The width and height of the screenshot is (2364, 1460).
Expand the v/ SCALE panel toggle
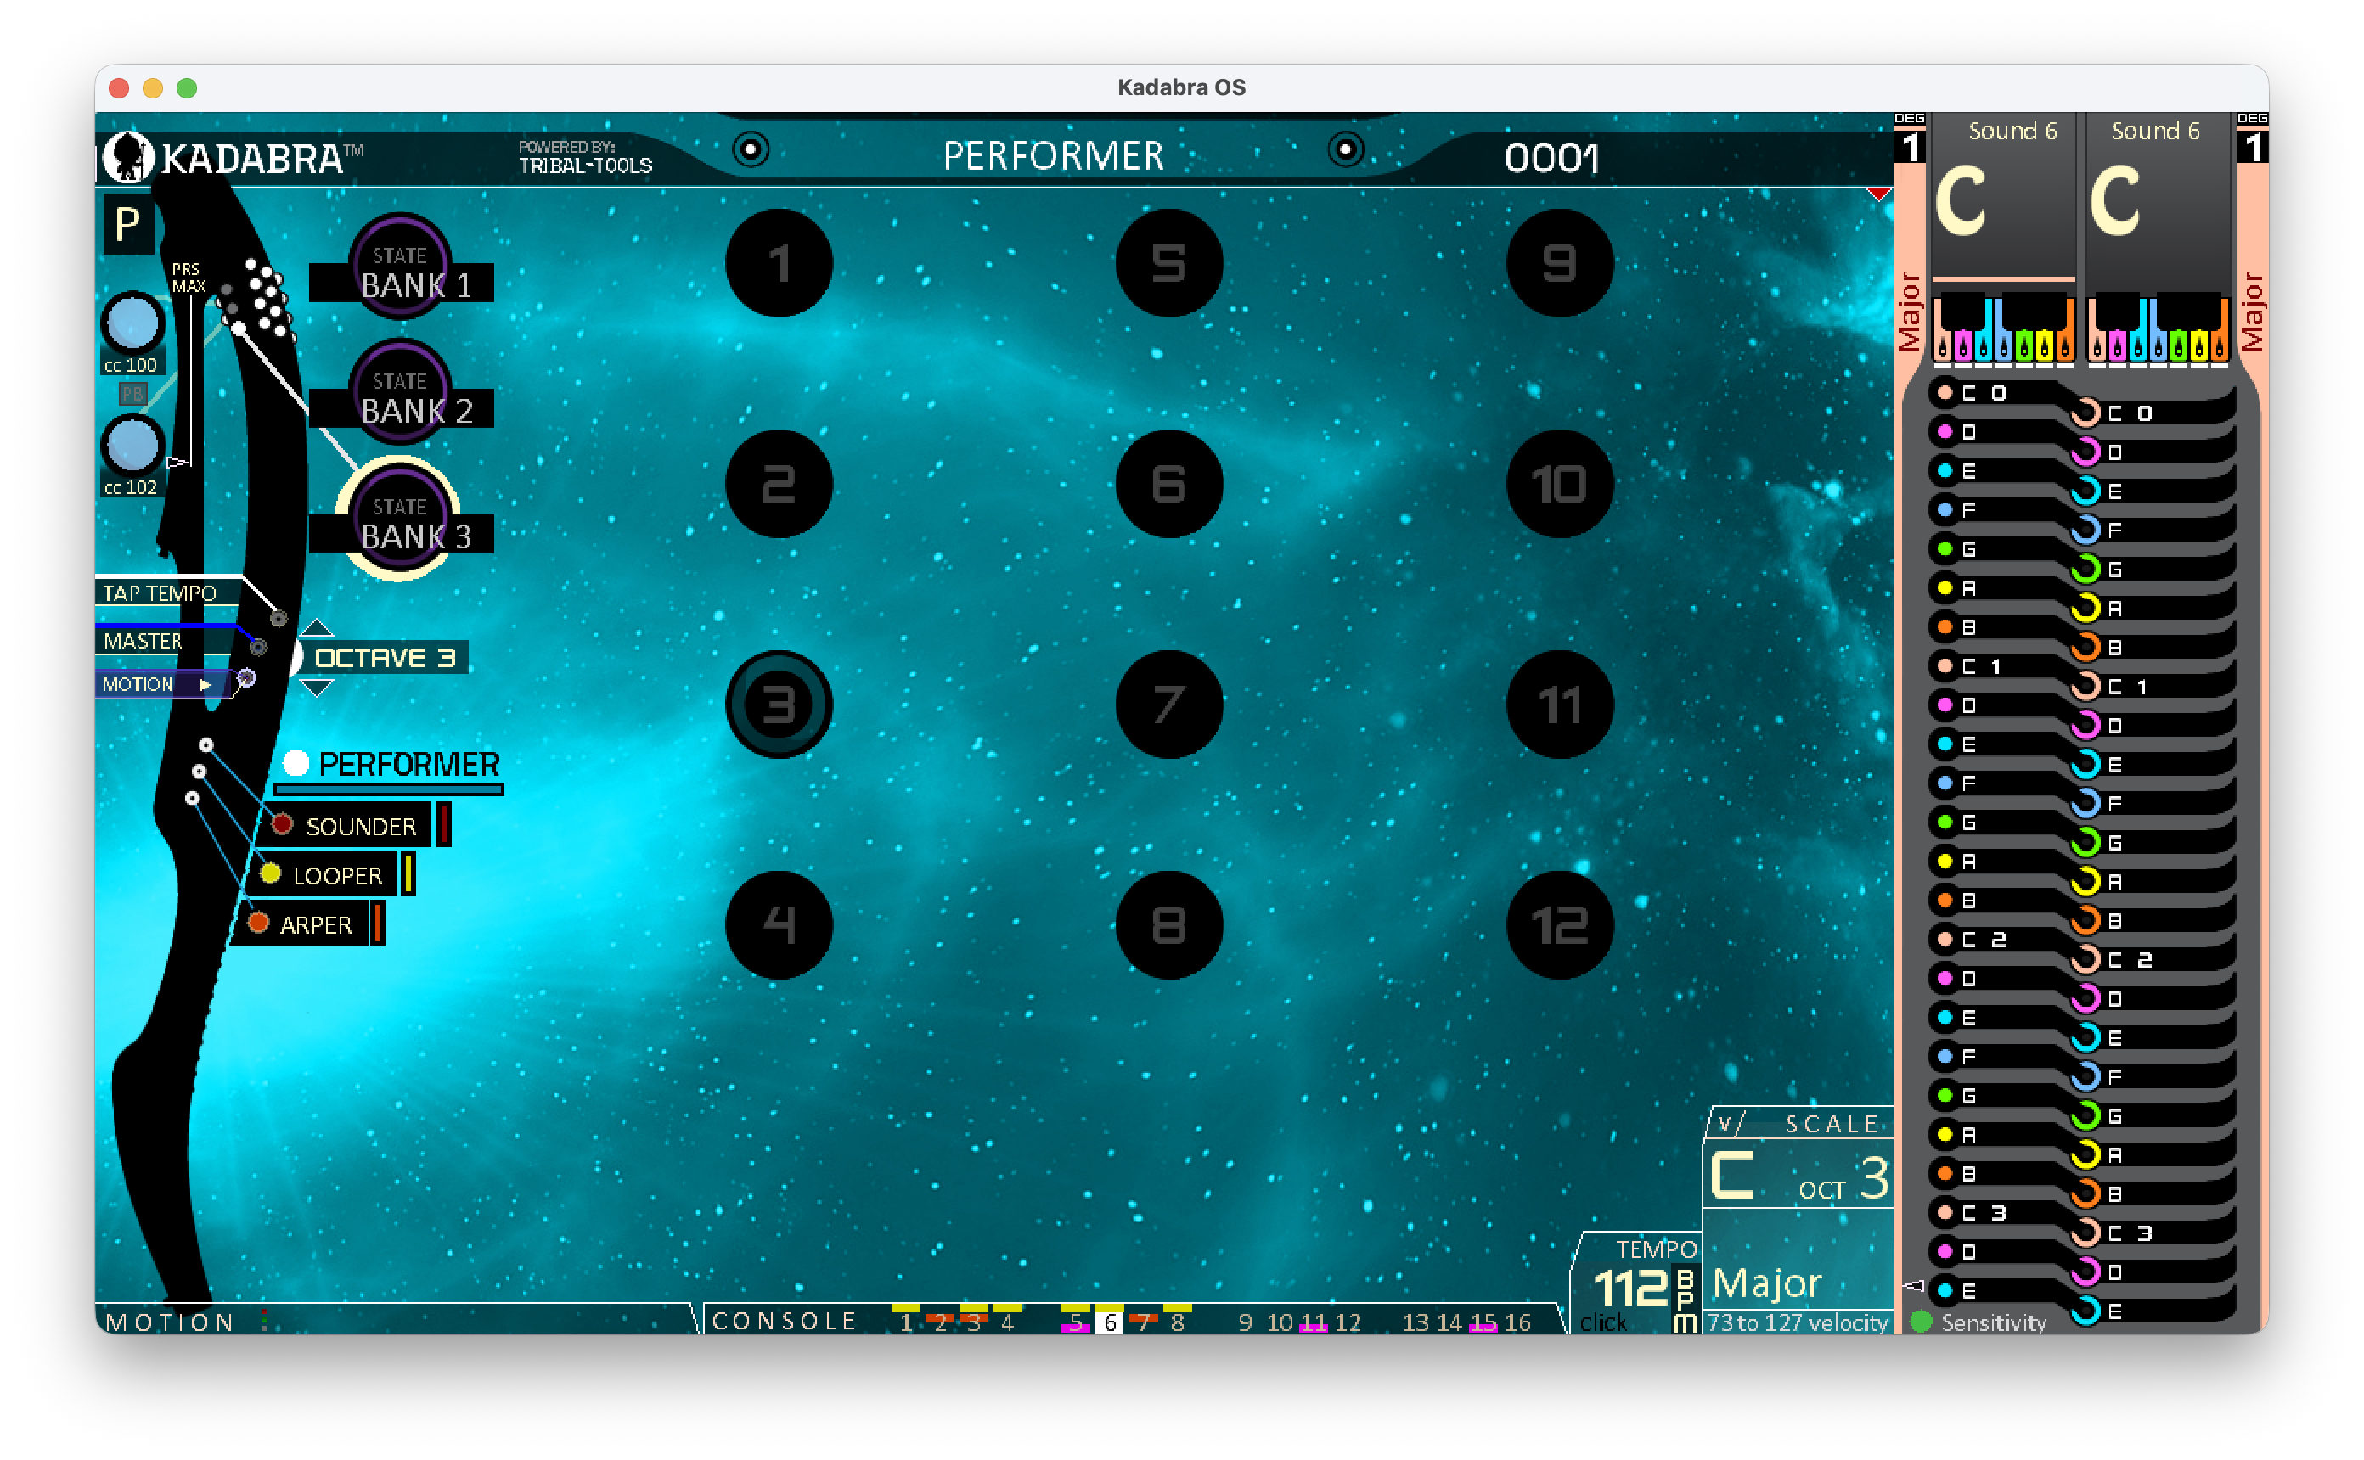[x=1729, y=1124]
